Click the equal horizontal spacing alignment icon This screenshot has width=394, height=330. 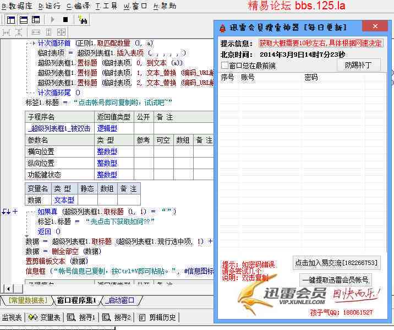tap(6, 32)
